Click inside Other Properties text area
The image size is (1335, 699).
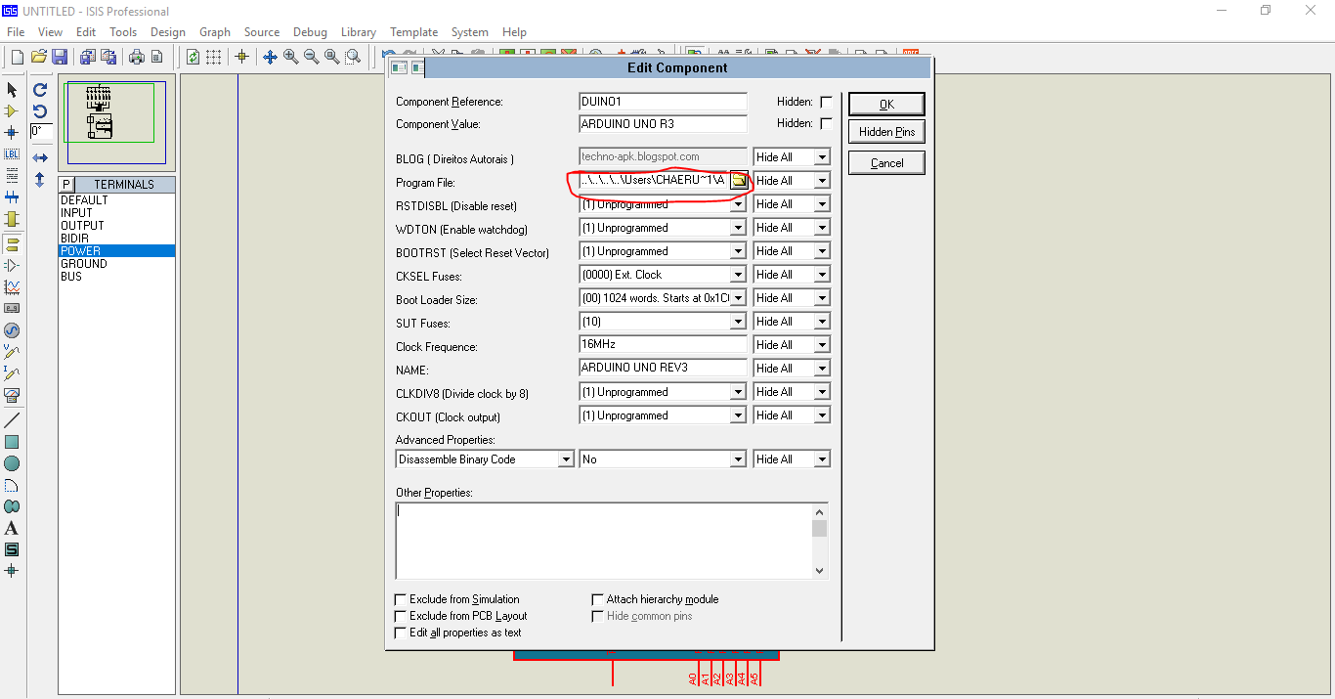pyautogui.click(x=604, y=541)
